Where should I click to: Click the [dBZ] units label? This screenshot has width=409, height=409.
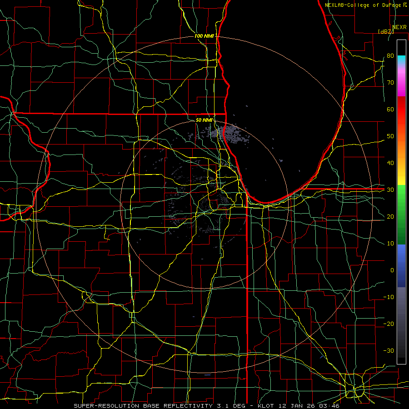click(386, 31)
